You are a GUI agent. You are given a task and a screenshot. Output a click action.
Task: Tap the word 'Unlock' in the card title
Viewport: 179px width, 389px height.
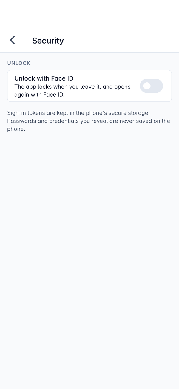pyautogui.click(x=24, y=78)
